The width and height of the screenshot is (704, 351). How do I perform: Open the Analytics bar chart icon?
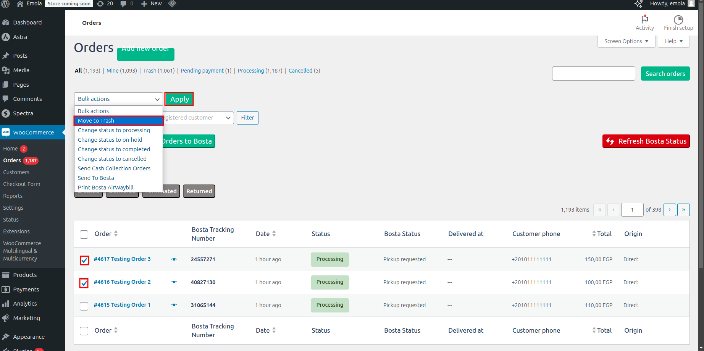coord(6,304)
